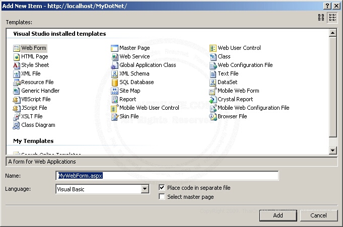
Task: Click inside the Name text field
Action: 167,176
